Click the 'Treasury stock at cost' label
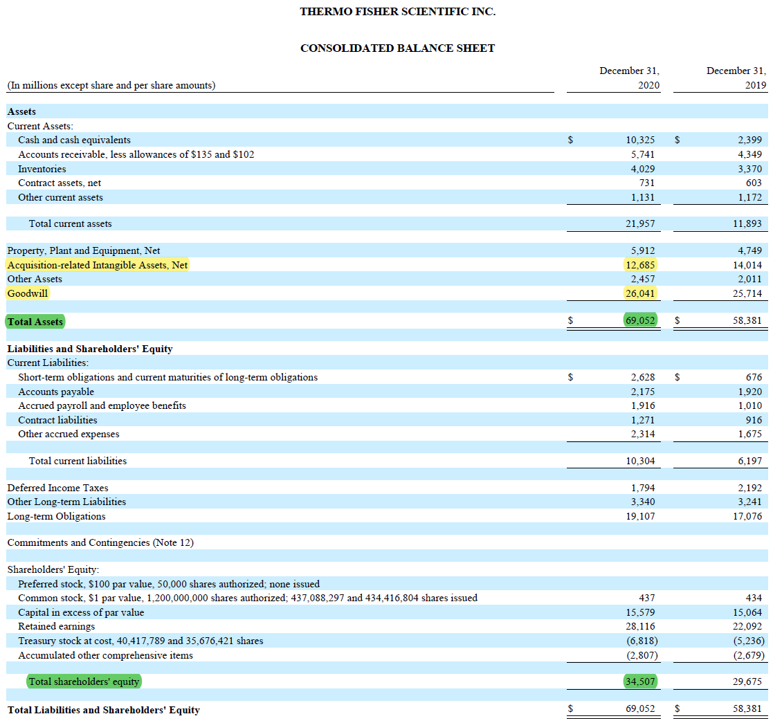773x723 pixels. coord(140,641)
